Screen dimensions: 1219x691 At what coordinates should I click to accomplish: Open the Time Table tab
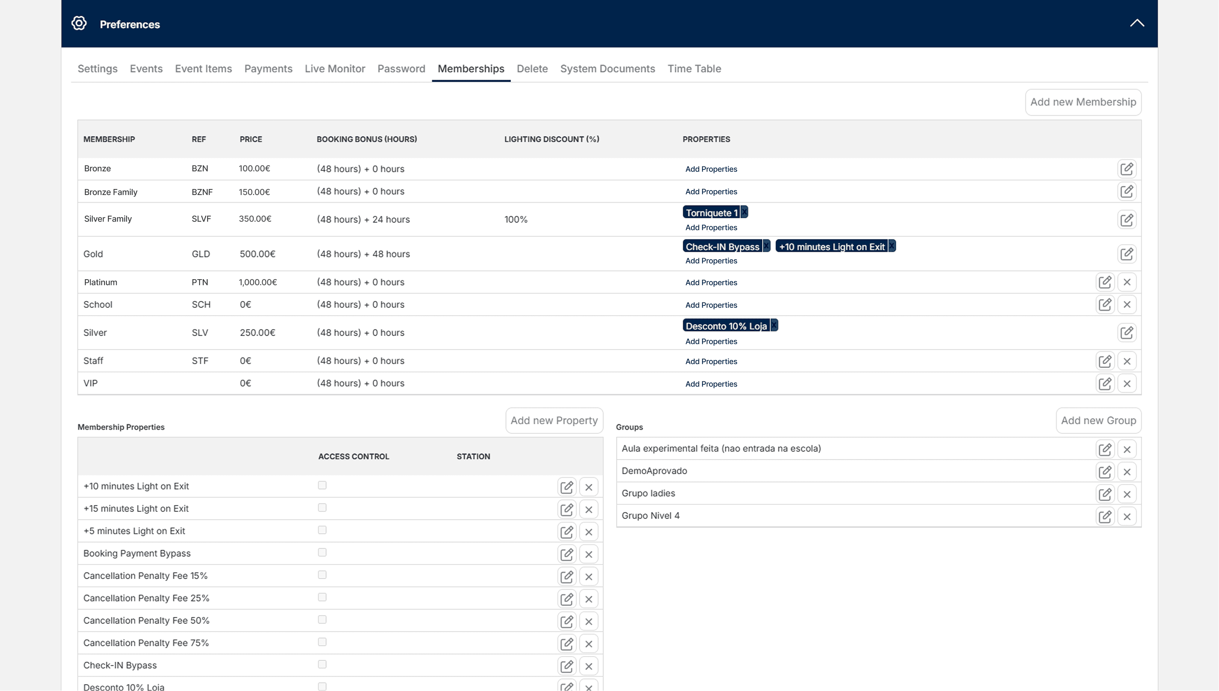coord(694,68)
